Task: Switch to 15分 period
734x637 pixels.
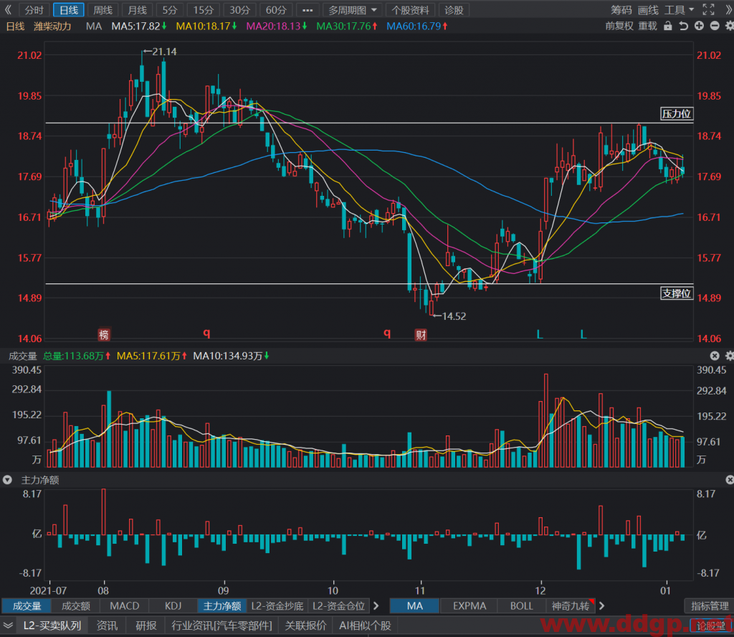Action: pyautogui.click(x=203, y=10)
